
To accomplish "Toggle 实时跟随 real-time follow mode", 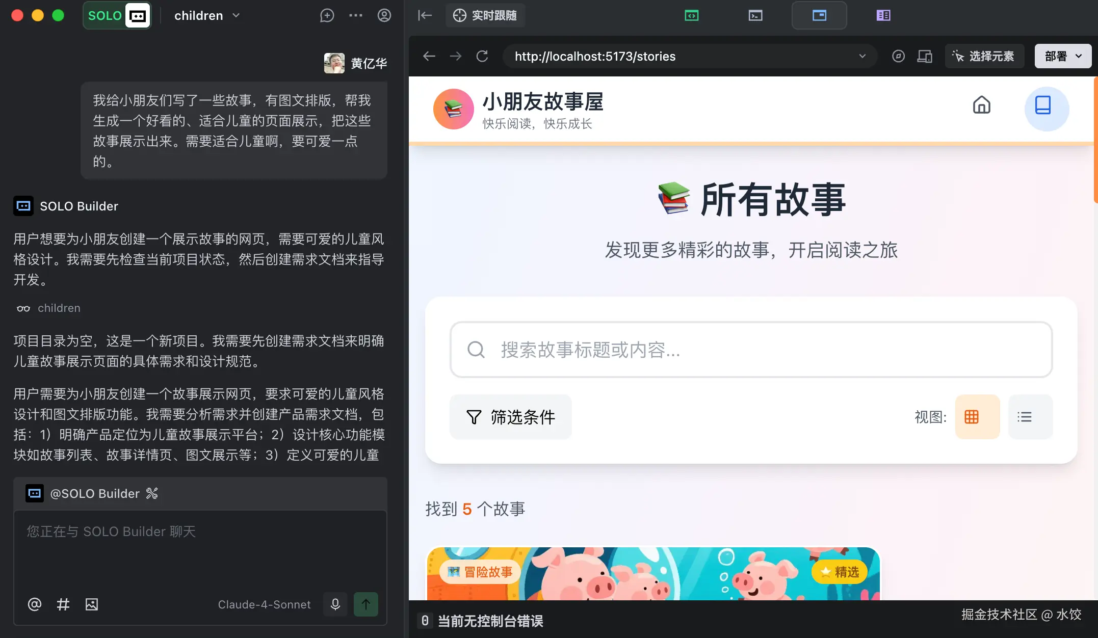I will pyautogui.click(x=485, y=15).
